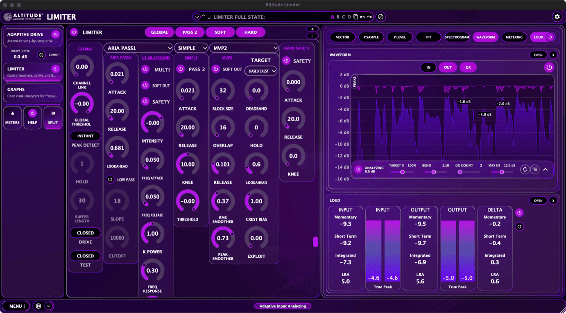Open the Biased Crest target dropdown
This screenshot has height=313, width=566.
261,71
